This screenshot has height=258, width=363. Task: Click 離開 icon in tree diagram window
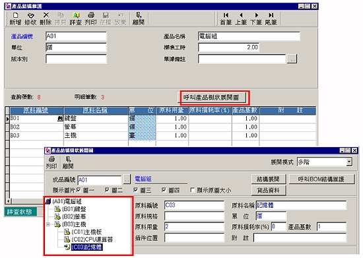click(68, 162)
